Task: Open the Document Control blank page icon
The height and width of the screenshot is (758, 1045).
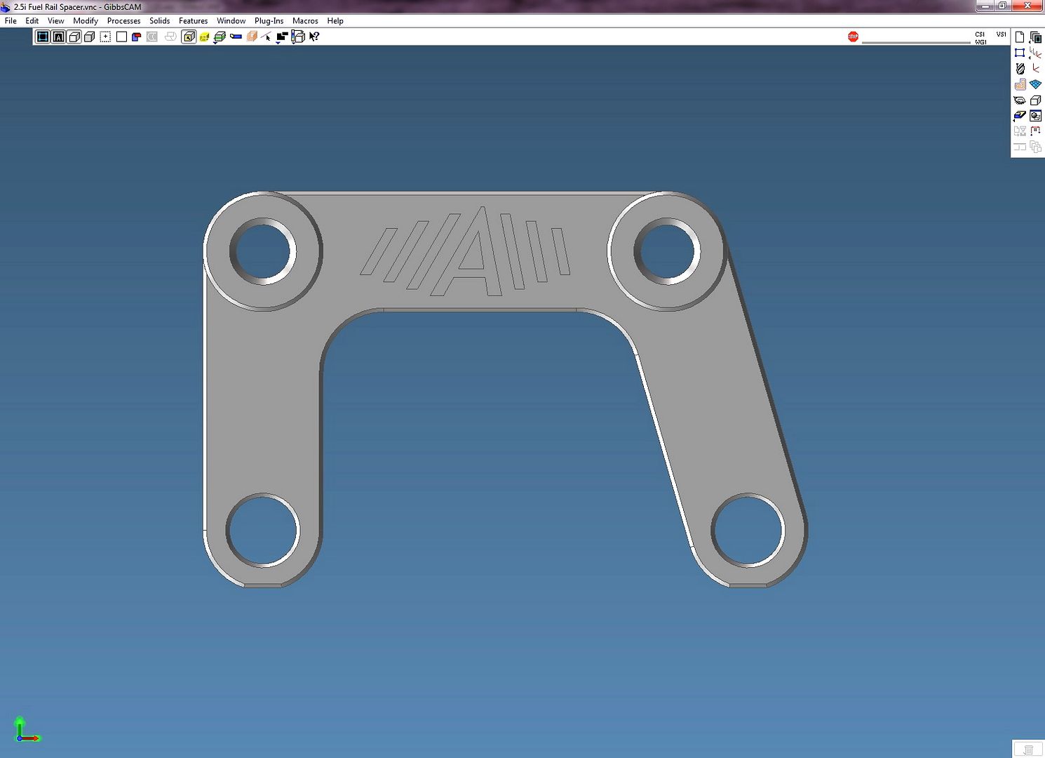Action: pos(1020,36)
